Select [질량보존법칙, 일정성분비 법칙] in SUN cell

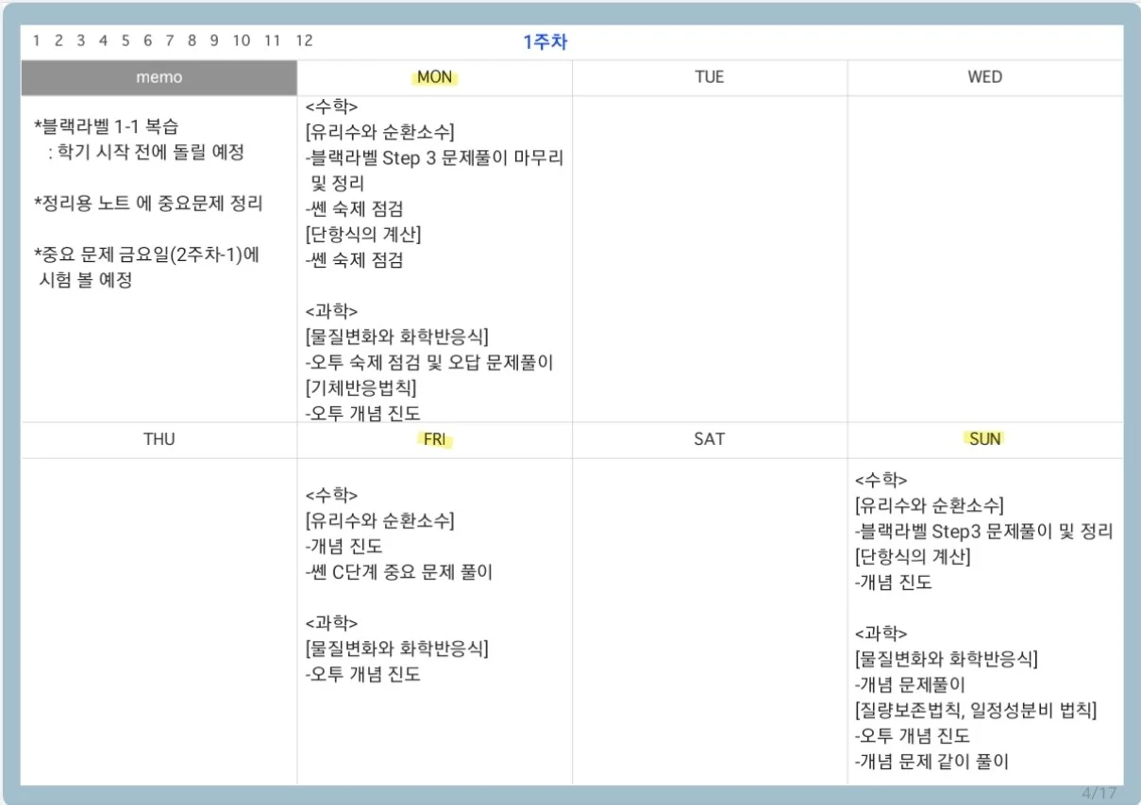tap(975, 710)
